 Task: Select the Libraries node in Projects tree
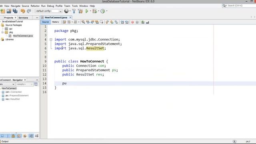coord(10,40)
